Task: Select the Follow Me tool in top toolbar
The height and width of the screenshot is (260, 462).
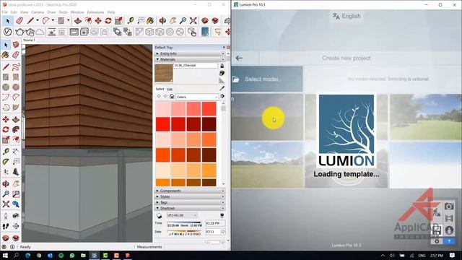Action: (x=88, y=21)
